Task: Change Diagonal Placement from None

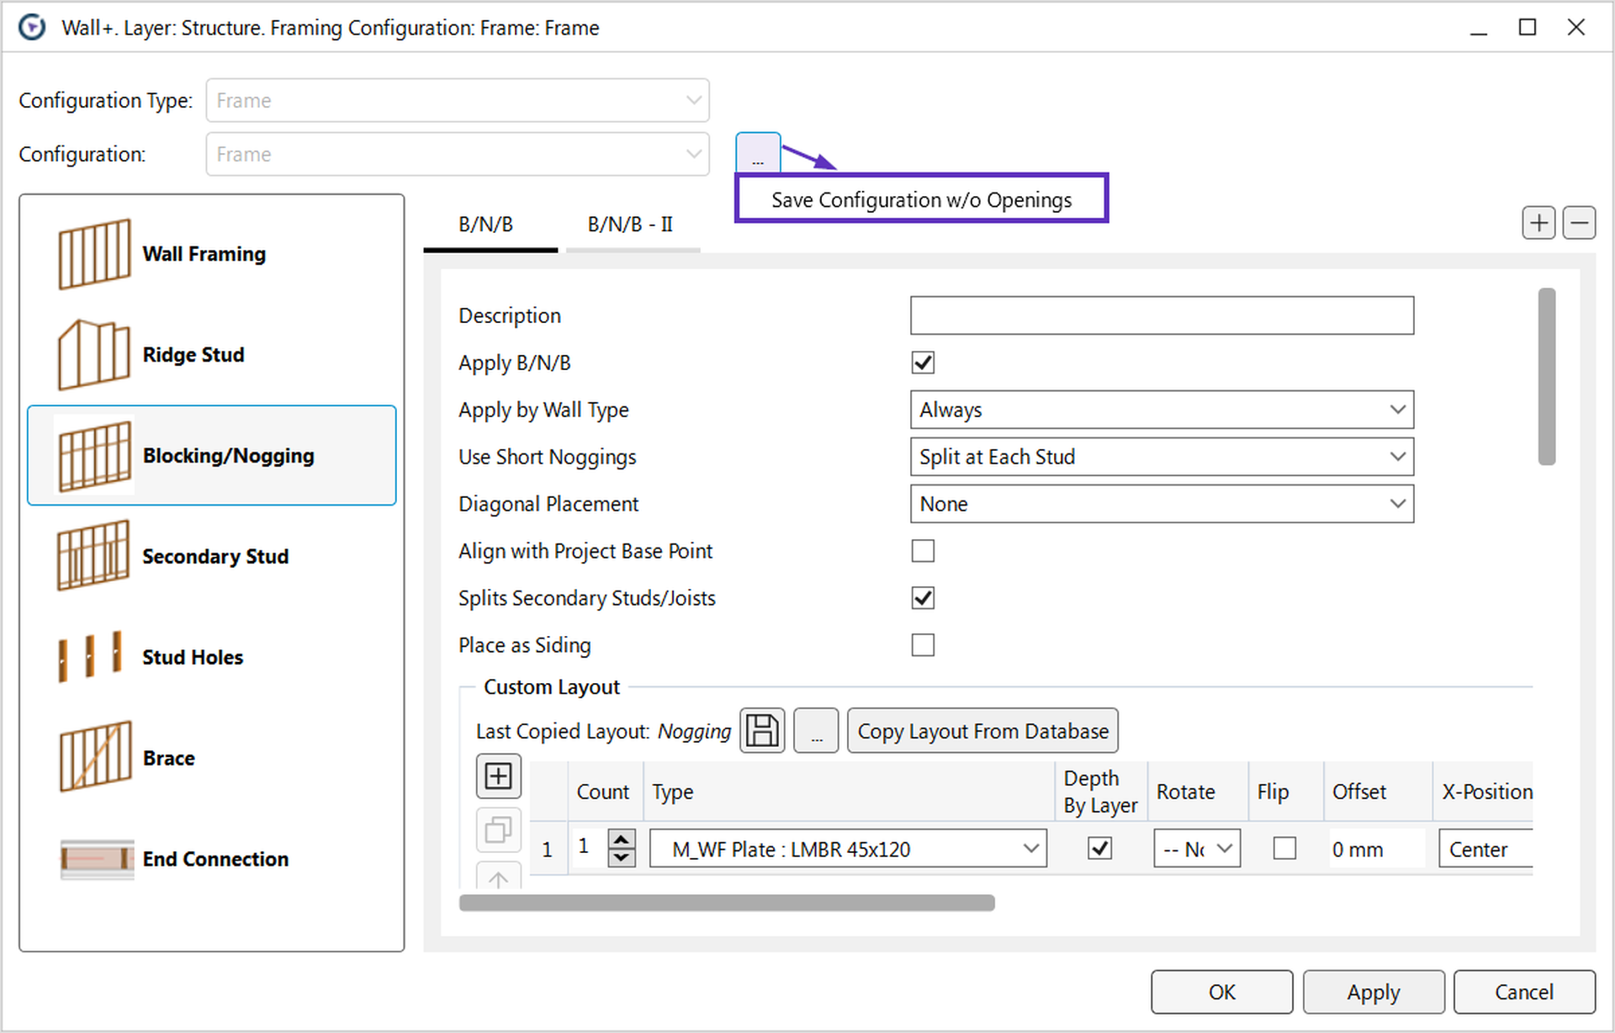Action: [1396, 504]
